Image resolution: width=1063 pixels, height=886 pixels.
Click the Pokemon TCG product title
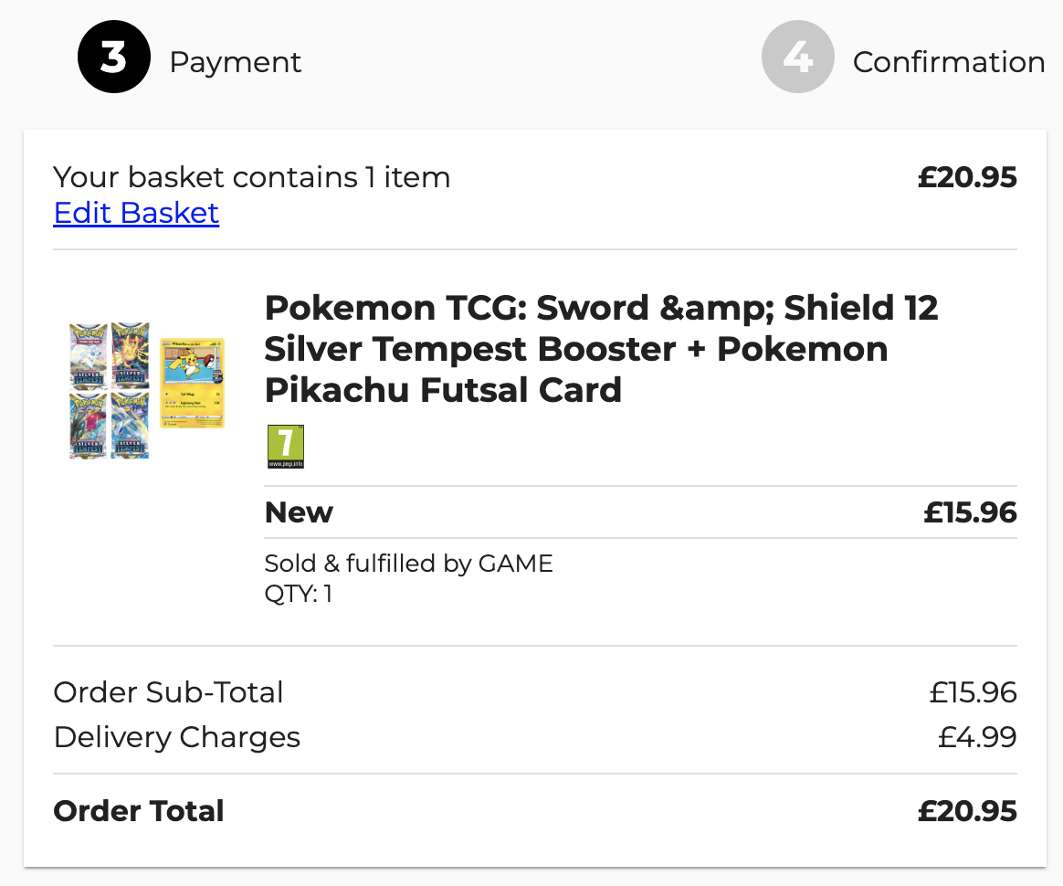601,349
